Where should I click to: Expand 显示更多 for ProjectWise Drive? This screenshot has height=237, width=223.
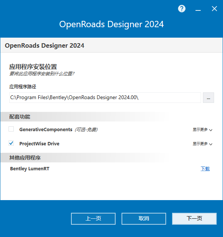point(203,144)
